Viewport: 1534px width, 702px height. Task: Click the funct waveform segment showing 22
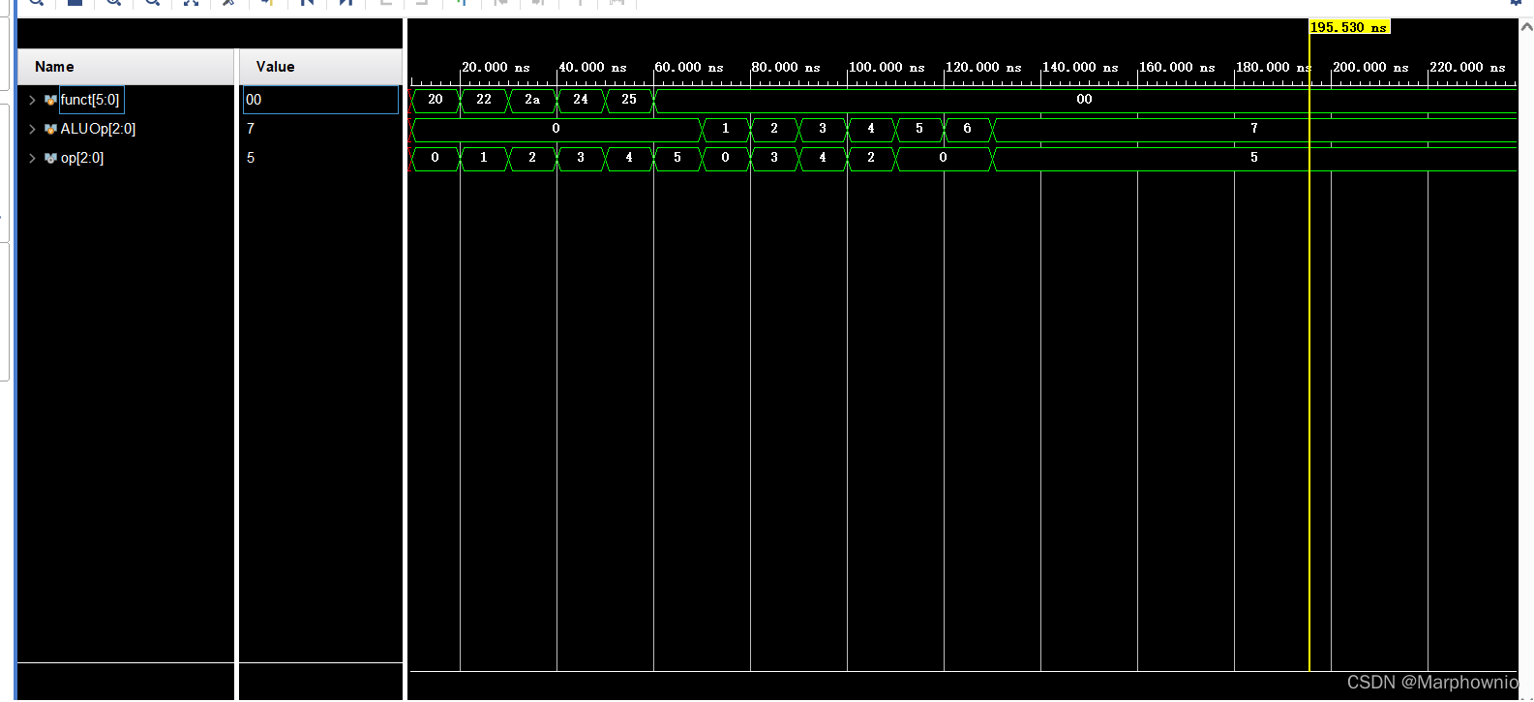[x=484, y=100]
